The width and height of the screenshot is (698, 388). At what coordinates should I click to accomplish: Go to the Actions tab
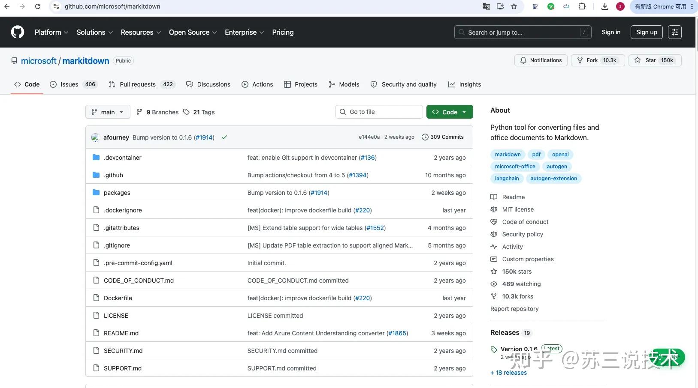pyautogui.click(x=257, y=84)
